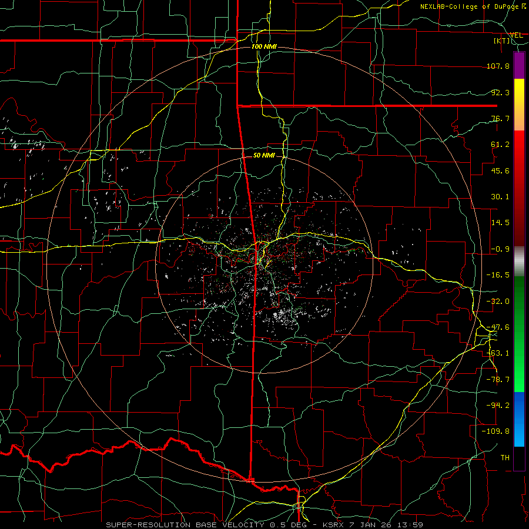Click the 76.7 legend value

(x=500, y=118)
